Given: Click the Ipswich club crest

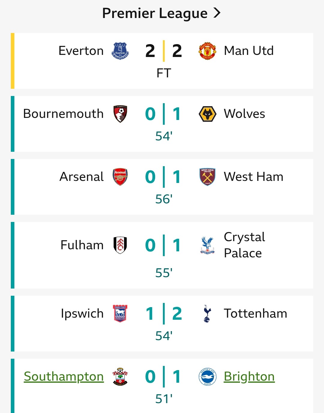Looking at the screenshot, I should point(120,313).
